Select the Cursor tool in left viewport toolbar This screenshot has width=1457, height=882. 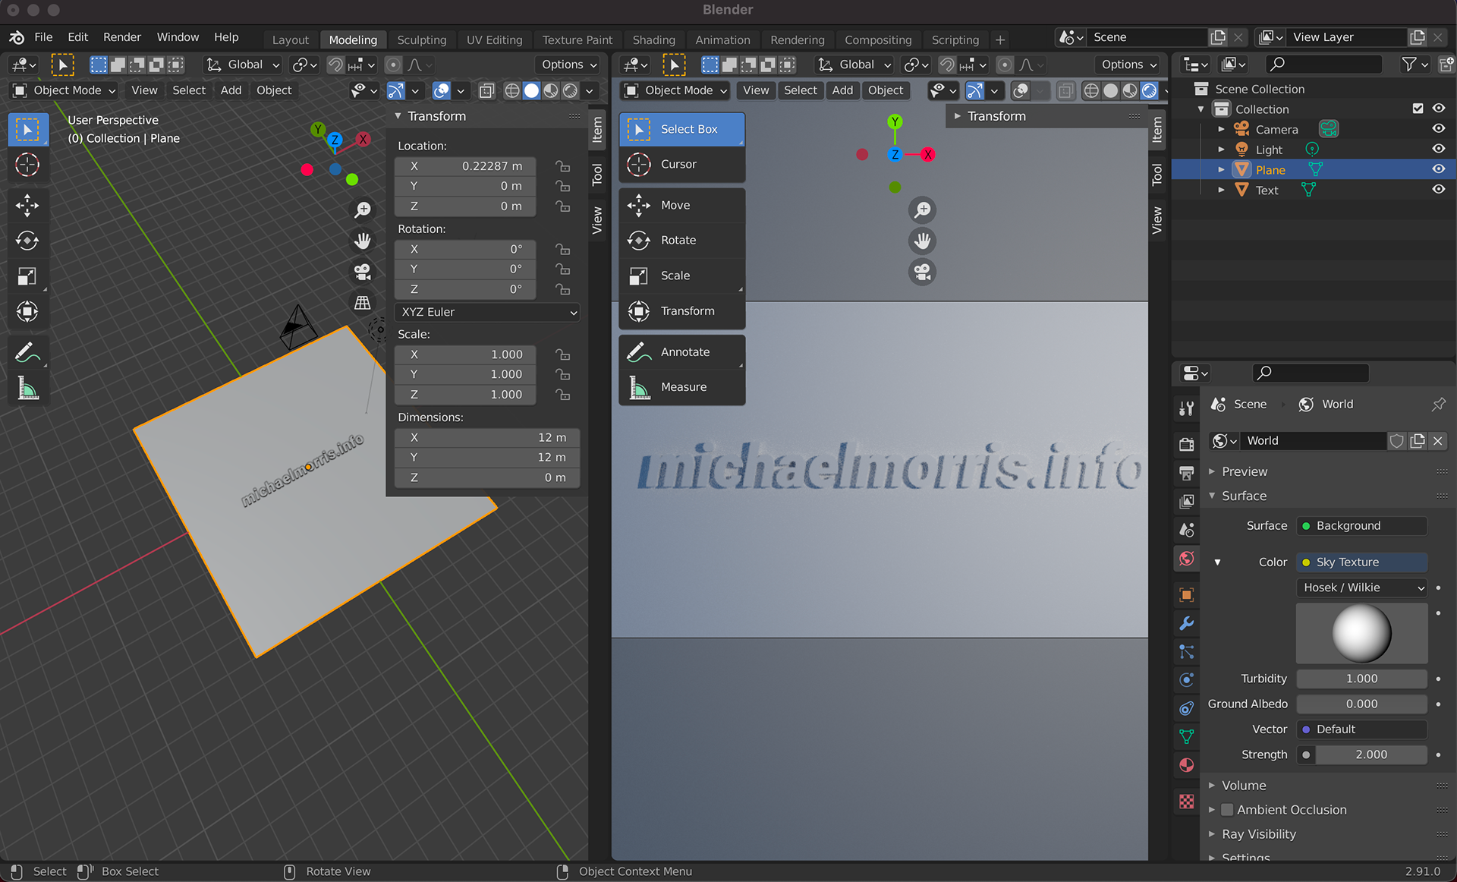click(x=27, y=165)
